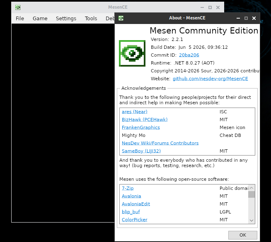This screenshot has width=271, height=242.
Task: Click the Build Date text
Action: click(189, 47)
